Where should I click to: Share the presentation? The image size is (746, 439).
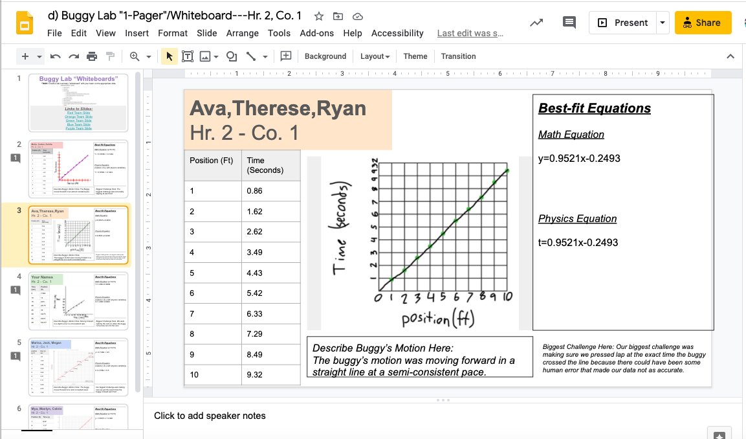pos(703,22)
